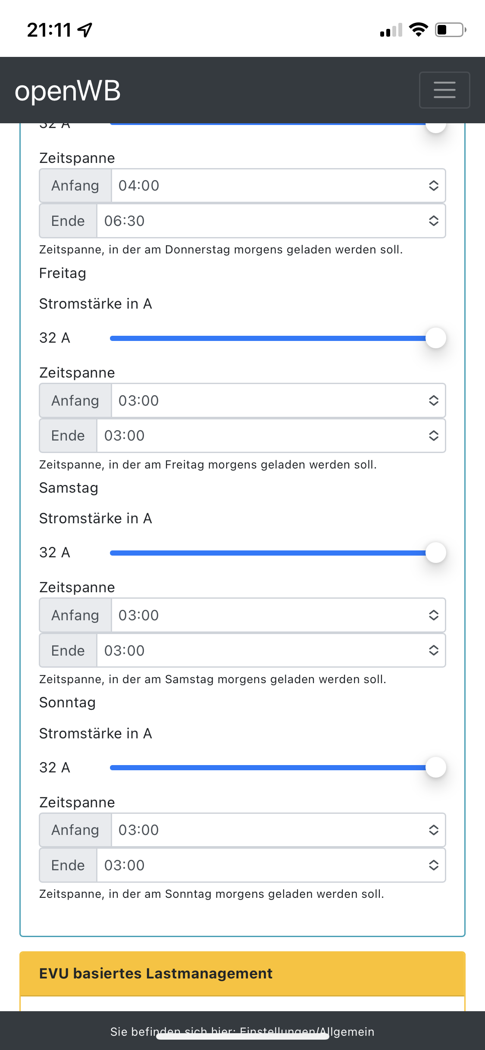Screen dimensions: 485x1050
Task: Tap the openWB logo title
Action: click(68, 91)
